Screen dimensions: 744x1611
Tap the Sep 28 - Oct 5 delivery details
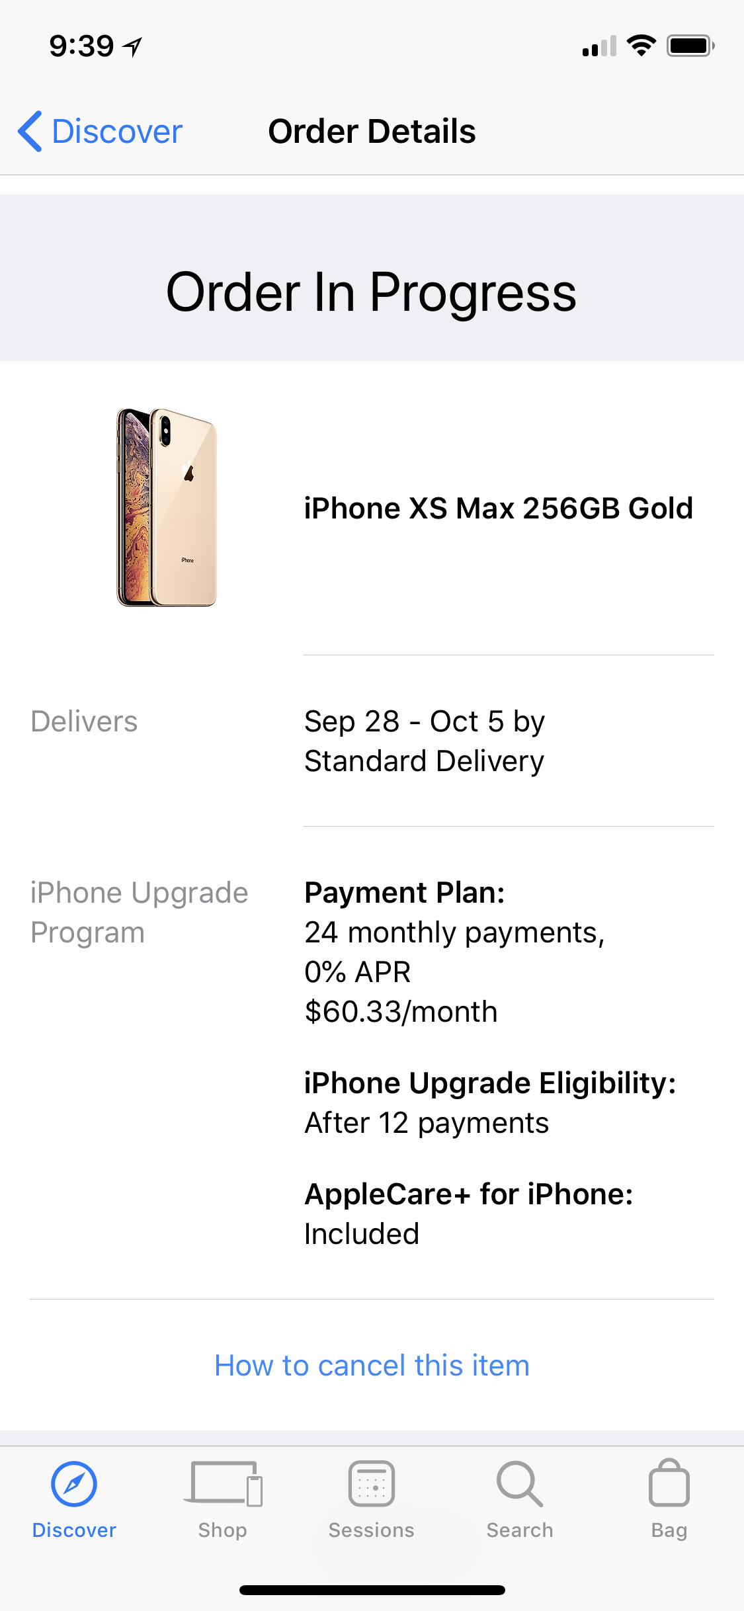pyautogui.click(x=424, y=741)
